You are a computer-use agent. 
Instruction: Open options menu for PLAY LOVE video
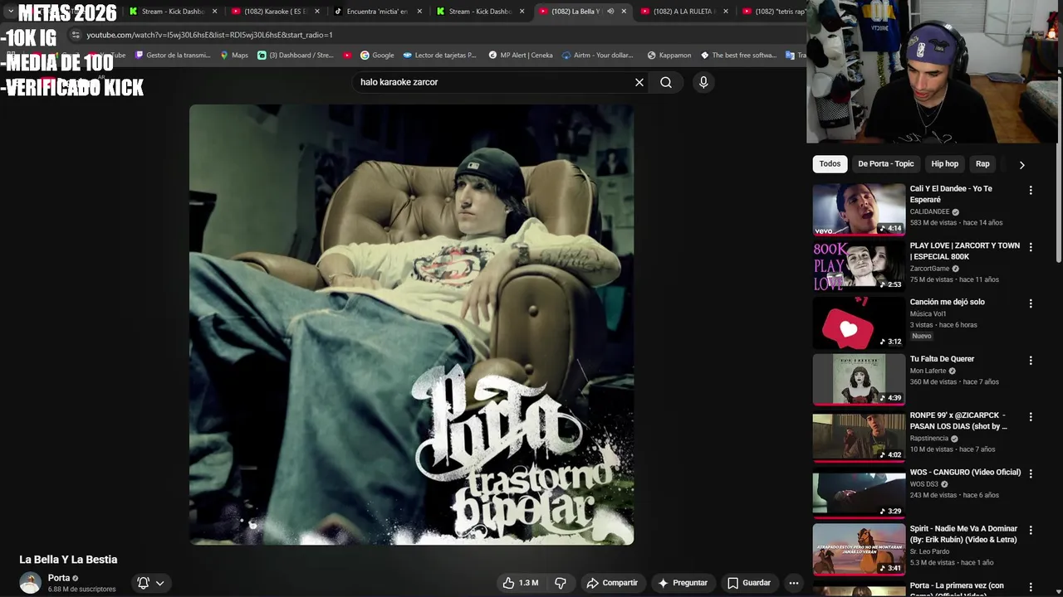tap(1031, 247)
